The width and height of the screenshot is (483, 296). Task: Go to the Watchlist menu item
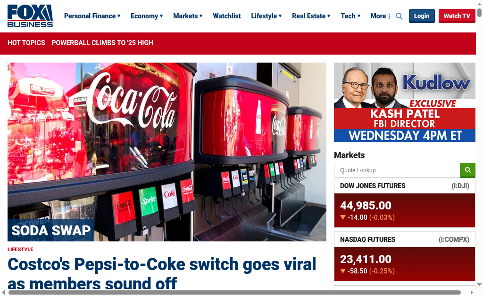(x=227, y=16)
